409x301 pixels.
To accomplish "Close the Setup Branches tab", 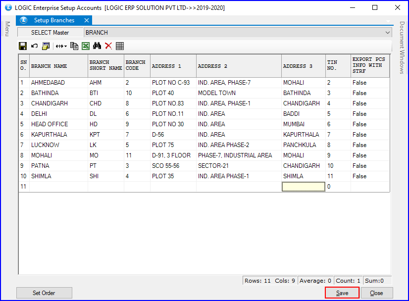I will point(87,20).
